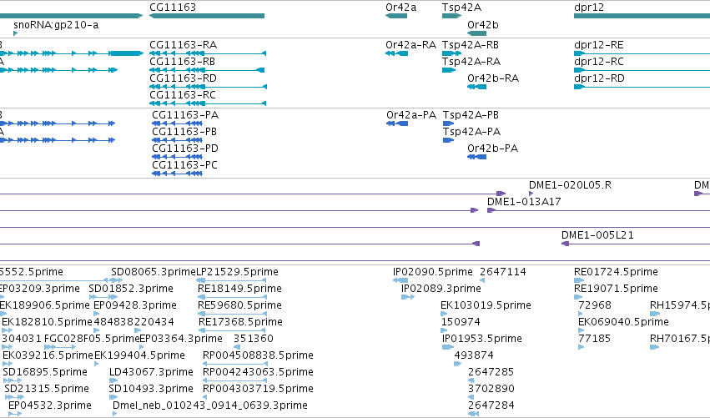Viewport: 710px width, 418px height.
Task: Select the Or42a gene label
Action: click(x=400, y=8)
